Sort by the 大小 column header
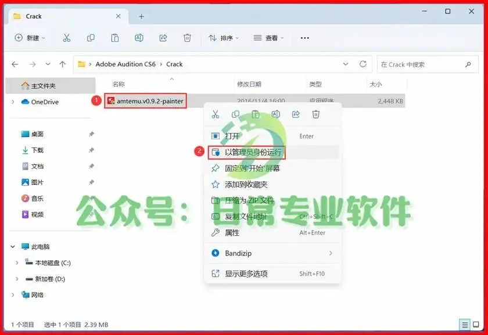488x335 pixels. (x=376, y=84)
